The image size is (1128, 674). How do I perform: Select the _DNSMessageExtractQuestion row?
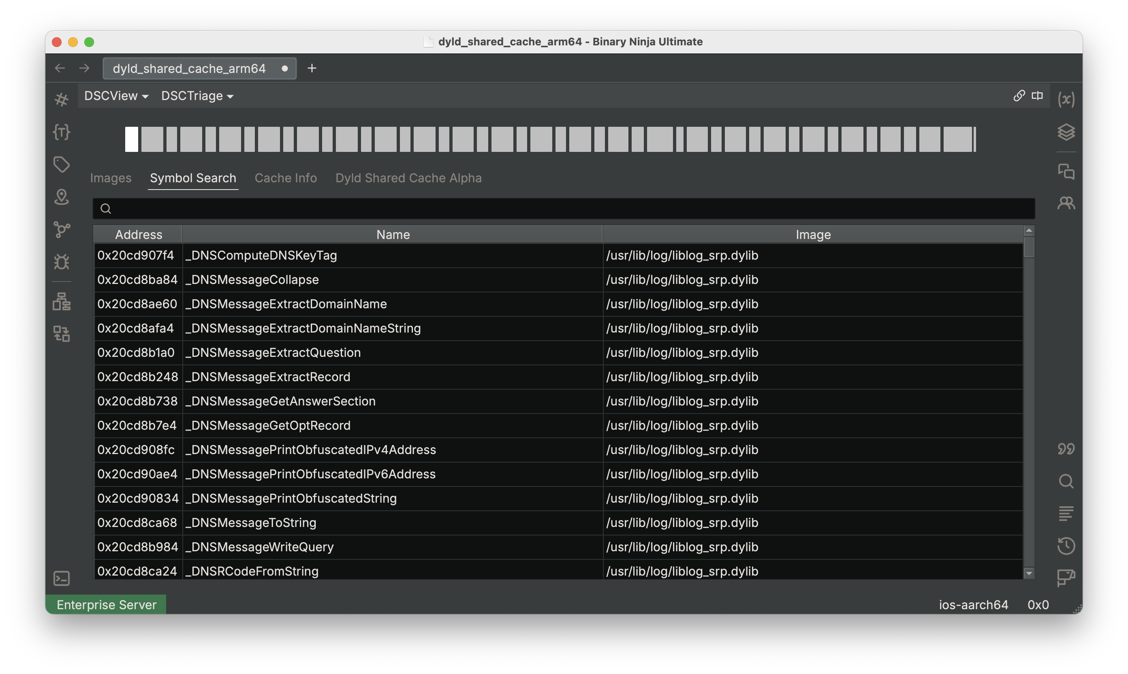(x=558, y=352)
